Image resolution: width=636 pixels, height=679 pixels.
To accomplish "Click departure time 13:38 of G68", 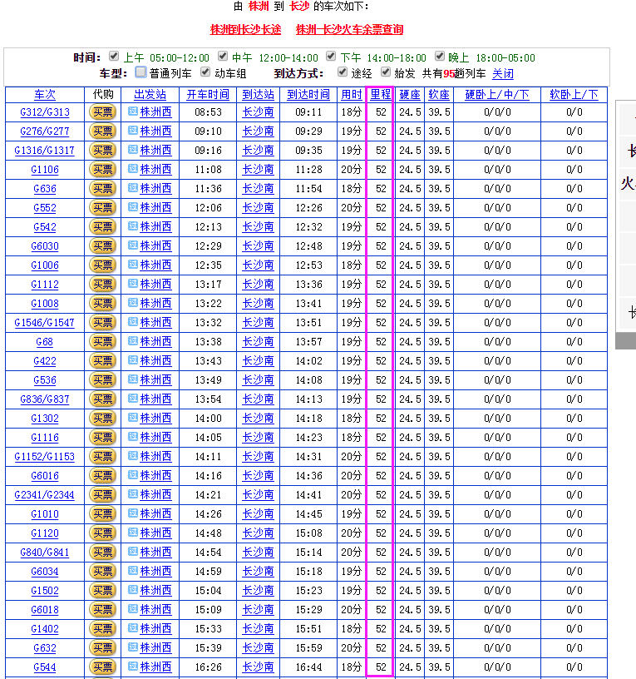I will pyautogui.click(x=208, y=342).
